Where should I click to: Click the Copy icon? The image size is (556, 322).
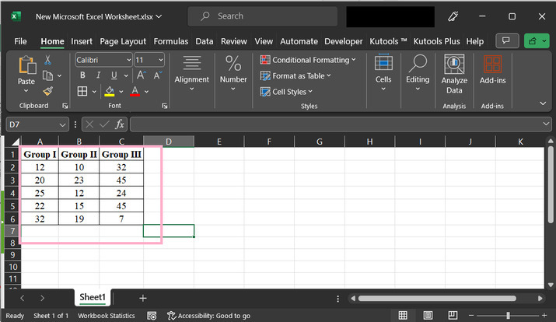pos(47,75)
